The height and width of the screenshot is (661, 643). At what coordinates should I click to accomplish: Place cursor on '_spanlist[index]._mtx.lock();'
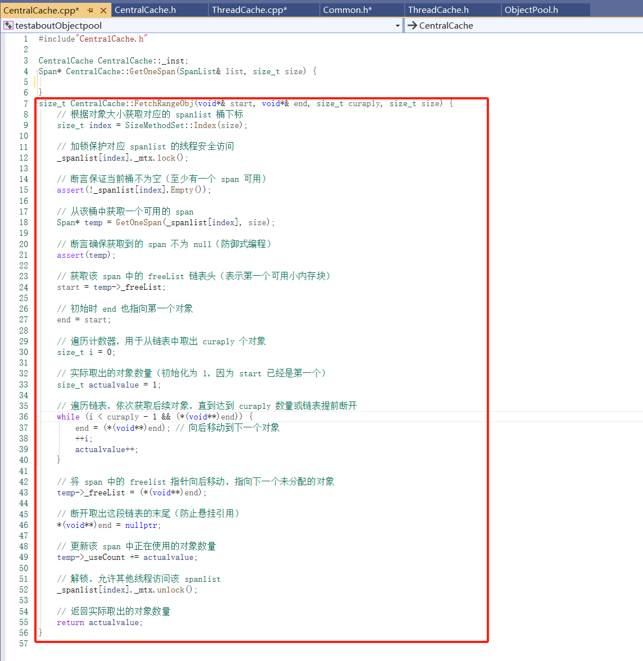123,158
